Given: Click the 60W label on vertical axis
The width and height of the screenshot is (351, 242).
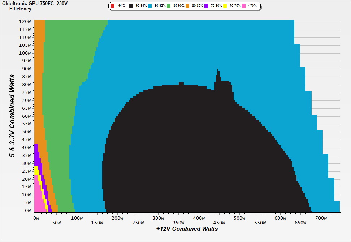Looking at the screenshot, I should [x=26, y=116].
